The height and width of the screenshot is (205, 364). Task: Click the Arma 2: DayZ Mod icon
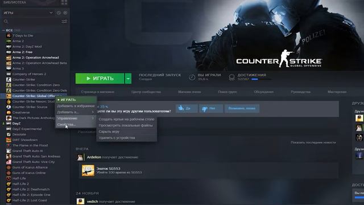tap(9, 47)
